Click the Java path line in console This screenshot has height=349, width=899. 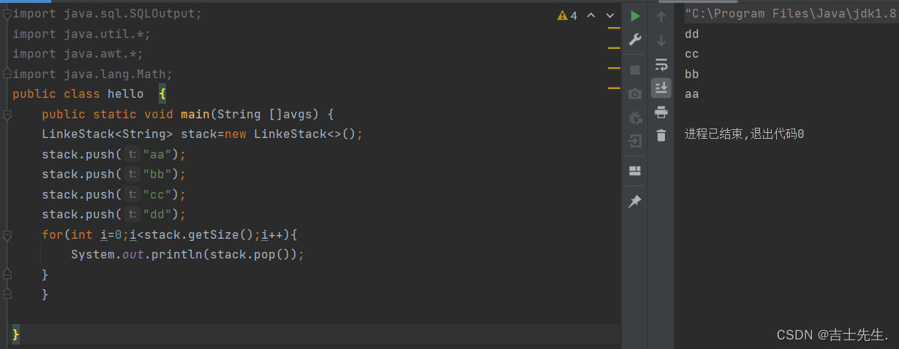(x=790, y=14)
